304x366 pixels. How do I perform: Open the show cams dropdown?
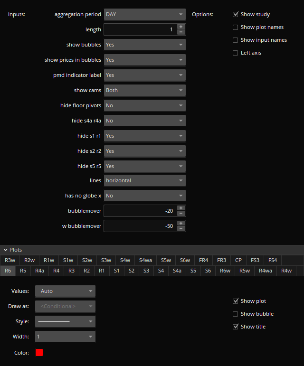[144, 90]
